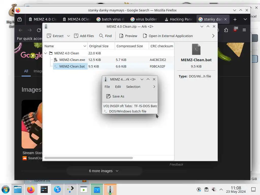Open the File menu in preview window

[107, 87]
